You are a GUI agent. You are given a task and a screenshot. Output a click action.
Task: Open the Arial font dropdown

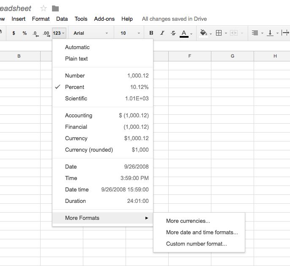pos(90,33)
